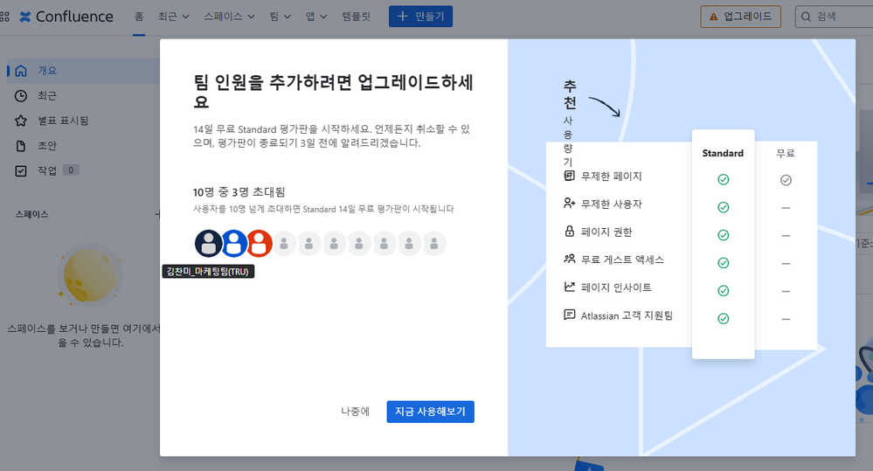Click the 만들기 create button
Viewport: 873px width, 471px height.
[x=420, y=16]
